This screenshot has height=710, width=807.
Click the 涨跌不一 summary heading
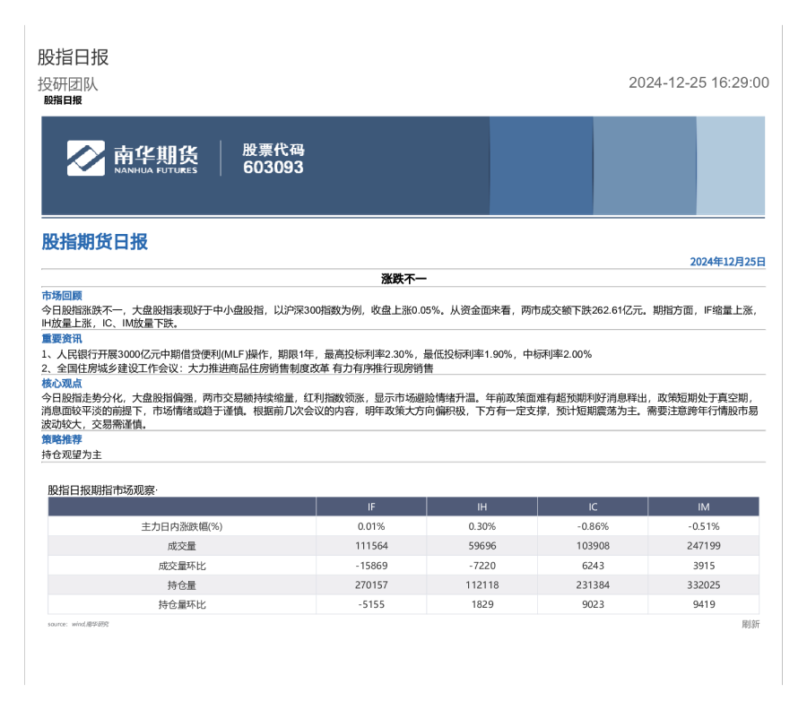(x=403, y=277)
